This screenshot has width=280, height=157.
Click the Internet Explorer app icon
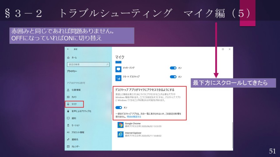[120, 134]
